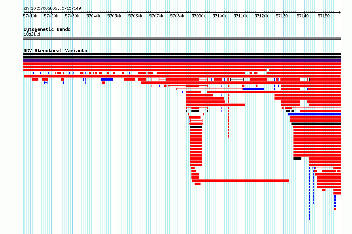This screenshot has width=352, height=234.
Task: Click the 57080k ruler label
Action: [x=177, y=16]
